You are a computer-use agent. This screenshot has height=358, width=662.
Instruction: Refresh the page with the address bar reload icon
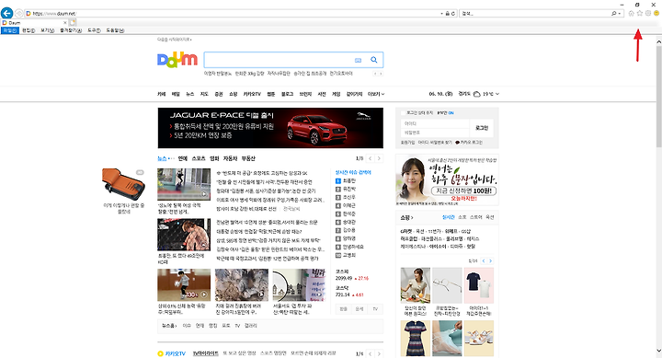[x=453, y=14]
